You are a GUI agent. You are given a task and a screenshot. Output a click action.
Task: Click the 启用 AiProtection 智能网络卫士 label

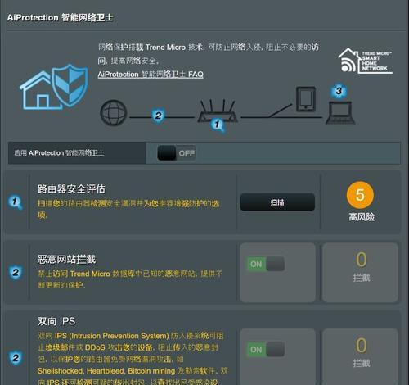tap(59, 152)
